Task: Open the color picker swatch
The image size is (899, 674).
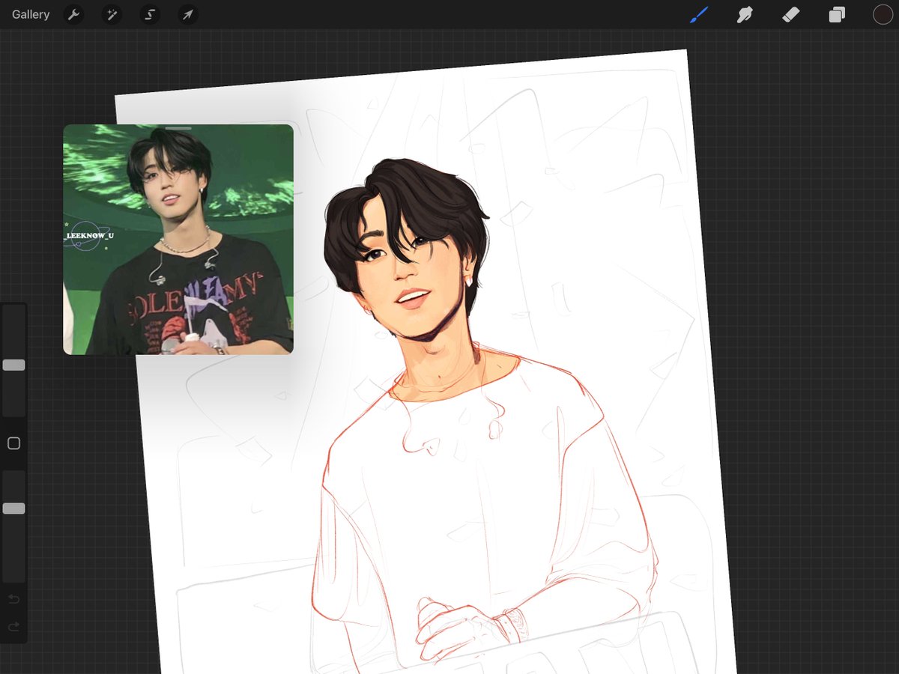Action: [883, 14]
